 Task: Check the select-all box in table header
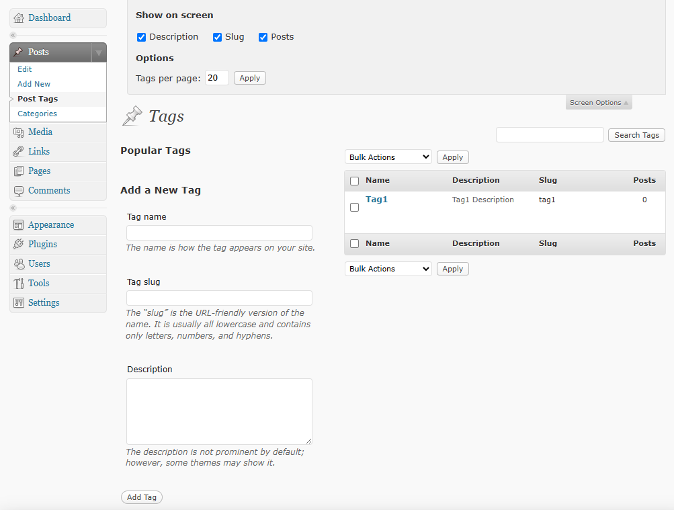[355, 181]
